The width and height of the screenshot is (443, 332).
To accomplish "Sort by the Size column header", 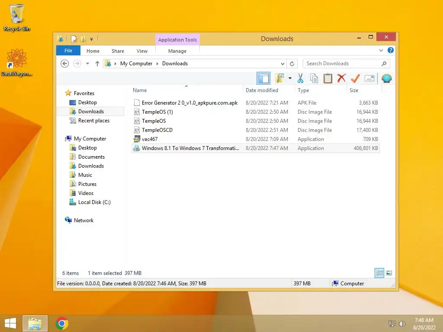I will point(354,90).
